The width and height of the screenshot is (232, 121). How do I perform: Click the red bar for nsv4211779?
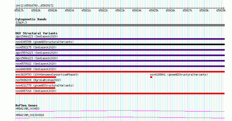click(x=35, y=88)
